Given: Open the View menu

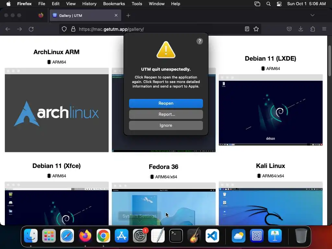Looking at the screenshot, I should (x=71, y=4).
